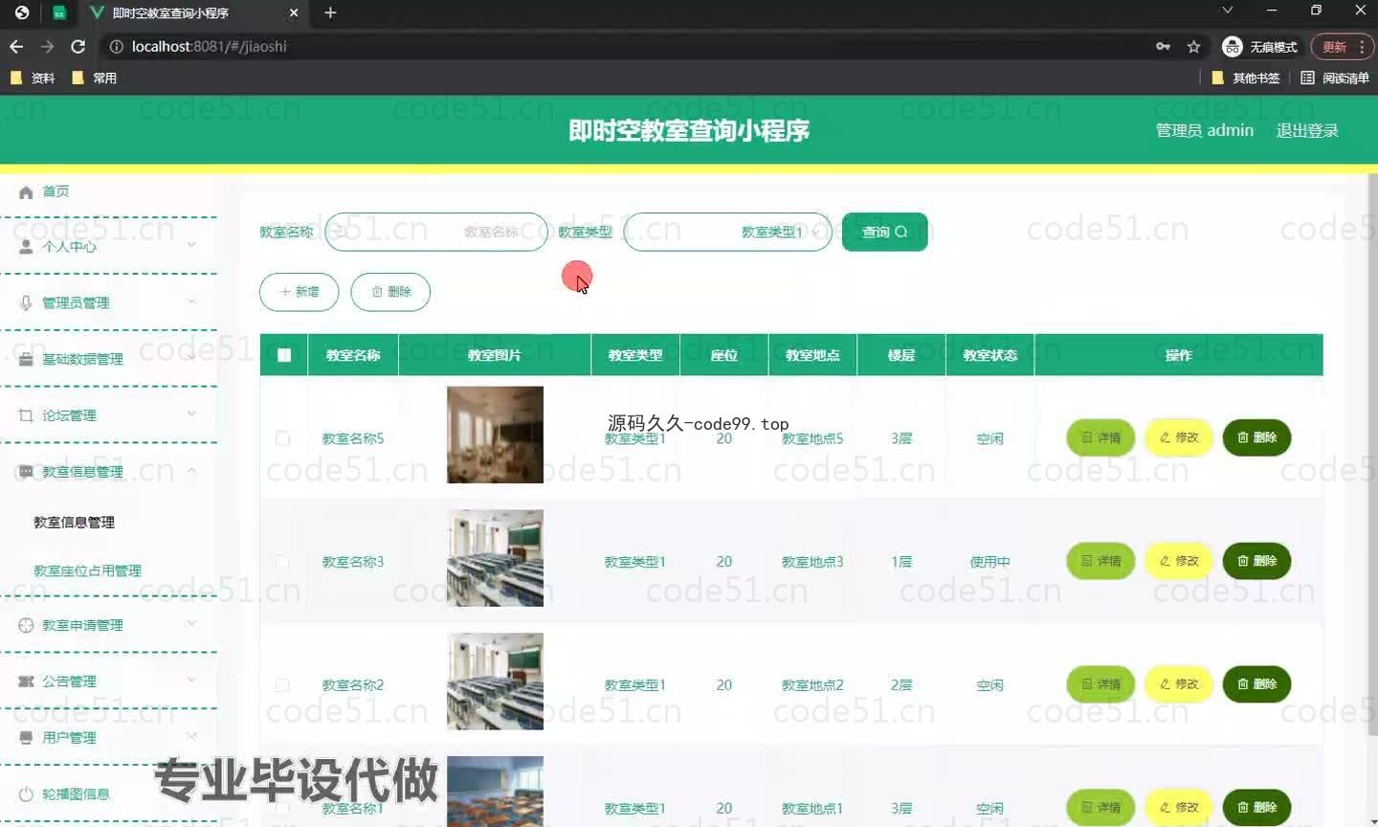This screenshot has height=827, width=1378.
Task: Click the 无痕模式 incognito icon
Action: coord(1233,46)
